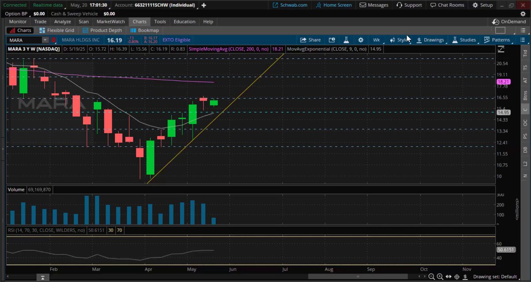This screenshot has height=282, width=531.
Task: Click MovAvgExponential study label
Action: point(327,49)
